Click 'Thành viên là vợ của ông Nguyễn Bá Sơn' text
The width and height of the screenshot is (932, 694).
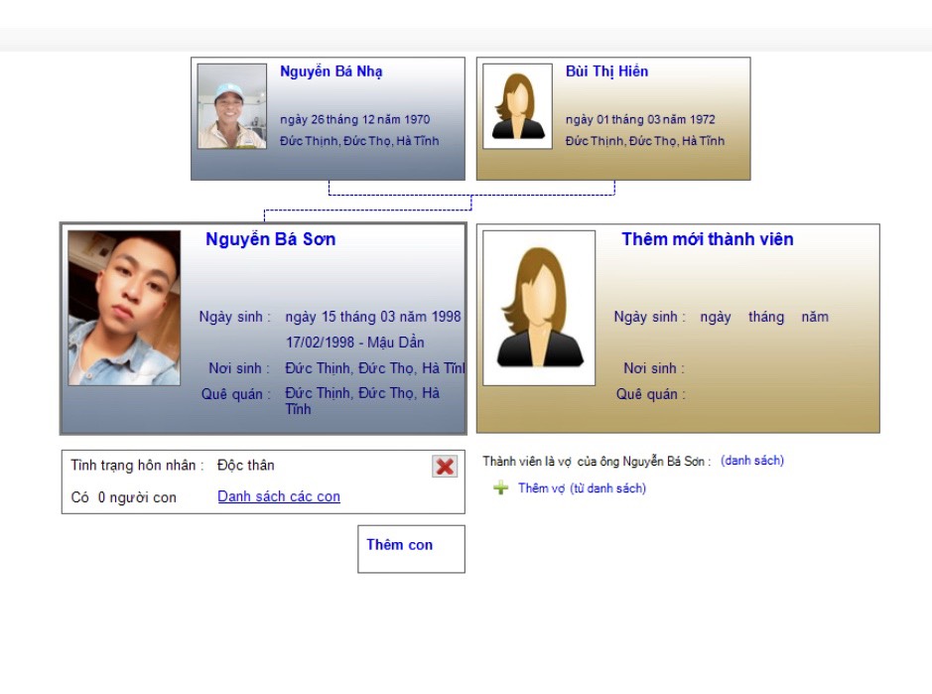(597, 461)
